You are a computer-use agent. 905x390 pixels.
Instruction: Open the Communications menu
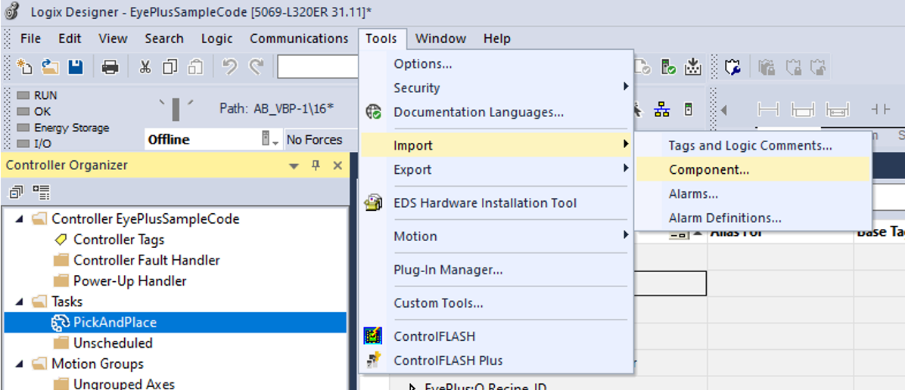click(x=299, y=39)
